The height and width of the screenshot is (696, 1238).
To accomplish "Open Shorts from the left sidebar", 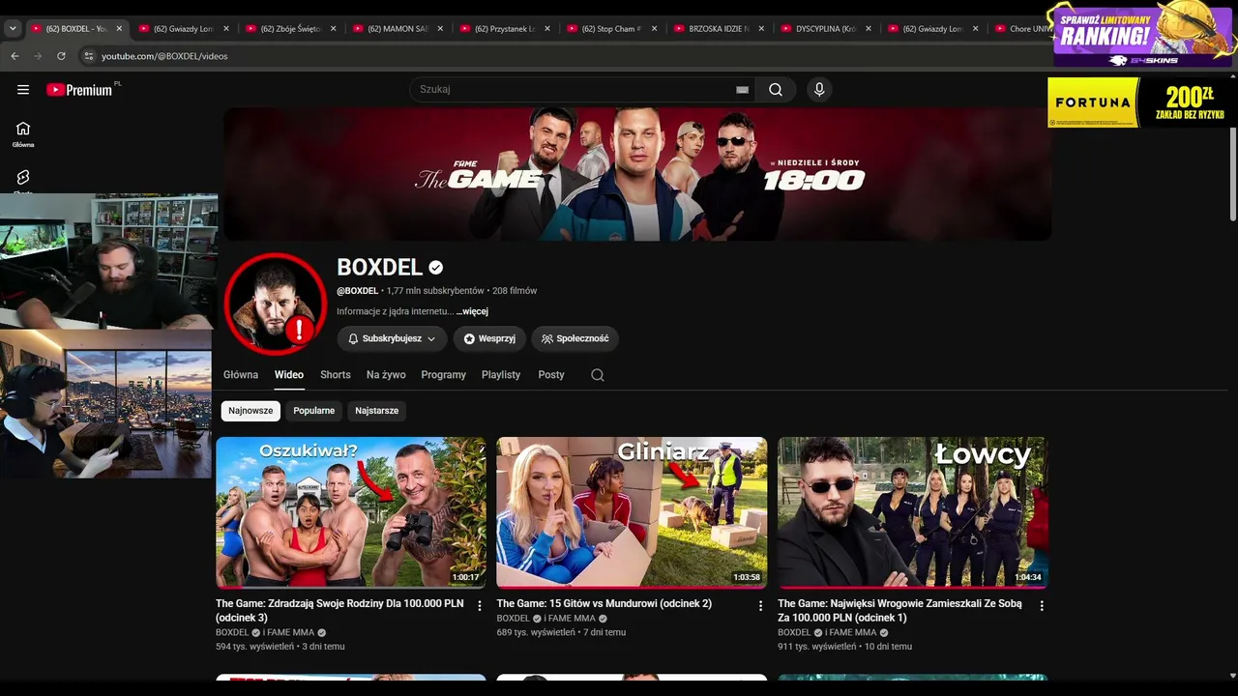I will (x=23, y=180).
